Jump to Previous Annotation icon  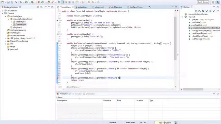[83, 2]
